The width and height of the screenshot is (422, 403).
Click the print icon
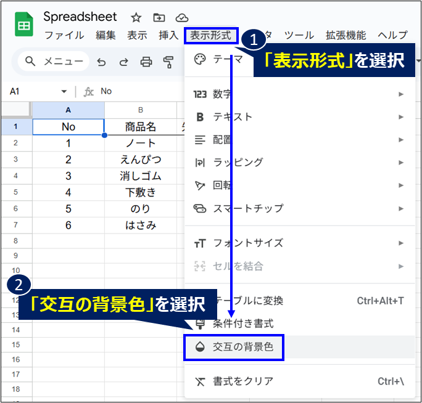146,62
